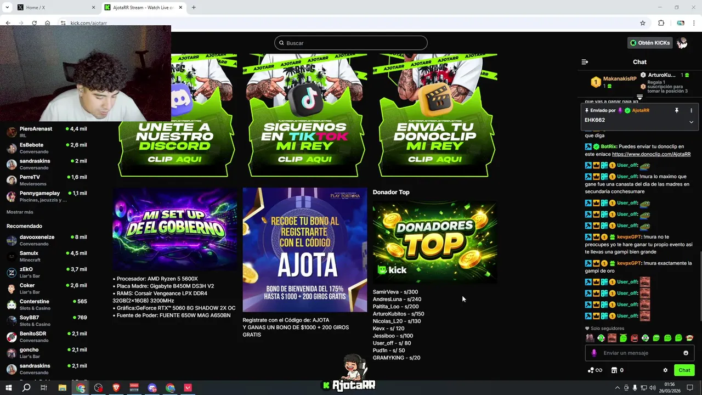Open the pinned message three-dot options
Screen dimensions: 702x395
691,110
